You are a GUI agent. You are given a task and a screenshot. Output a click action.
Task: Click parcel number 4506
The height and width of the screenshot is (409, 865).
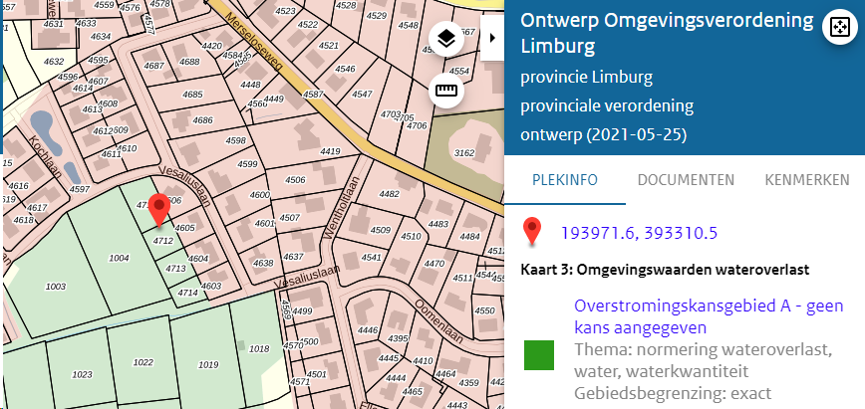click(295, 180)
